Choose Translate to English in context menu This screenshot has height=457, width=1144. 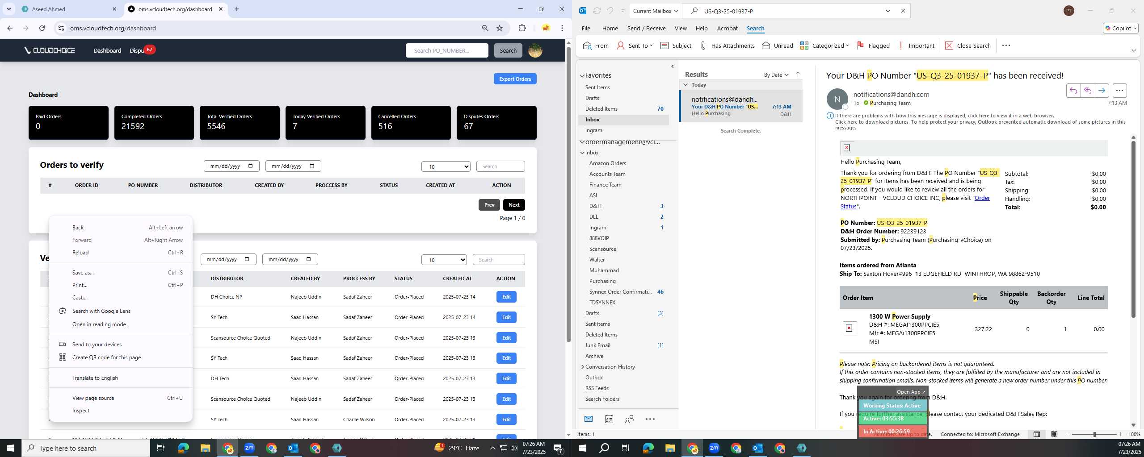[121, 378]
